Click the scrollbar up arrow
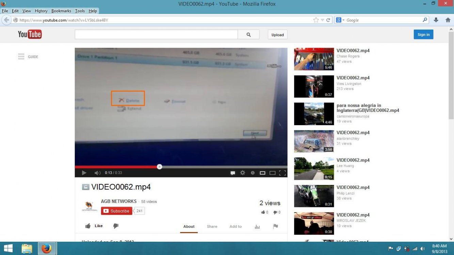The width and height of the screenshot is (454, 255). [x=451, y=29]
